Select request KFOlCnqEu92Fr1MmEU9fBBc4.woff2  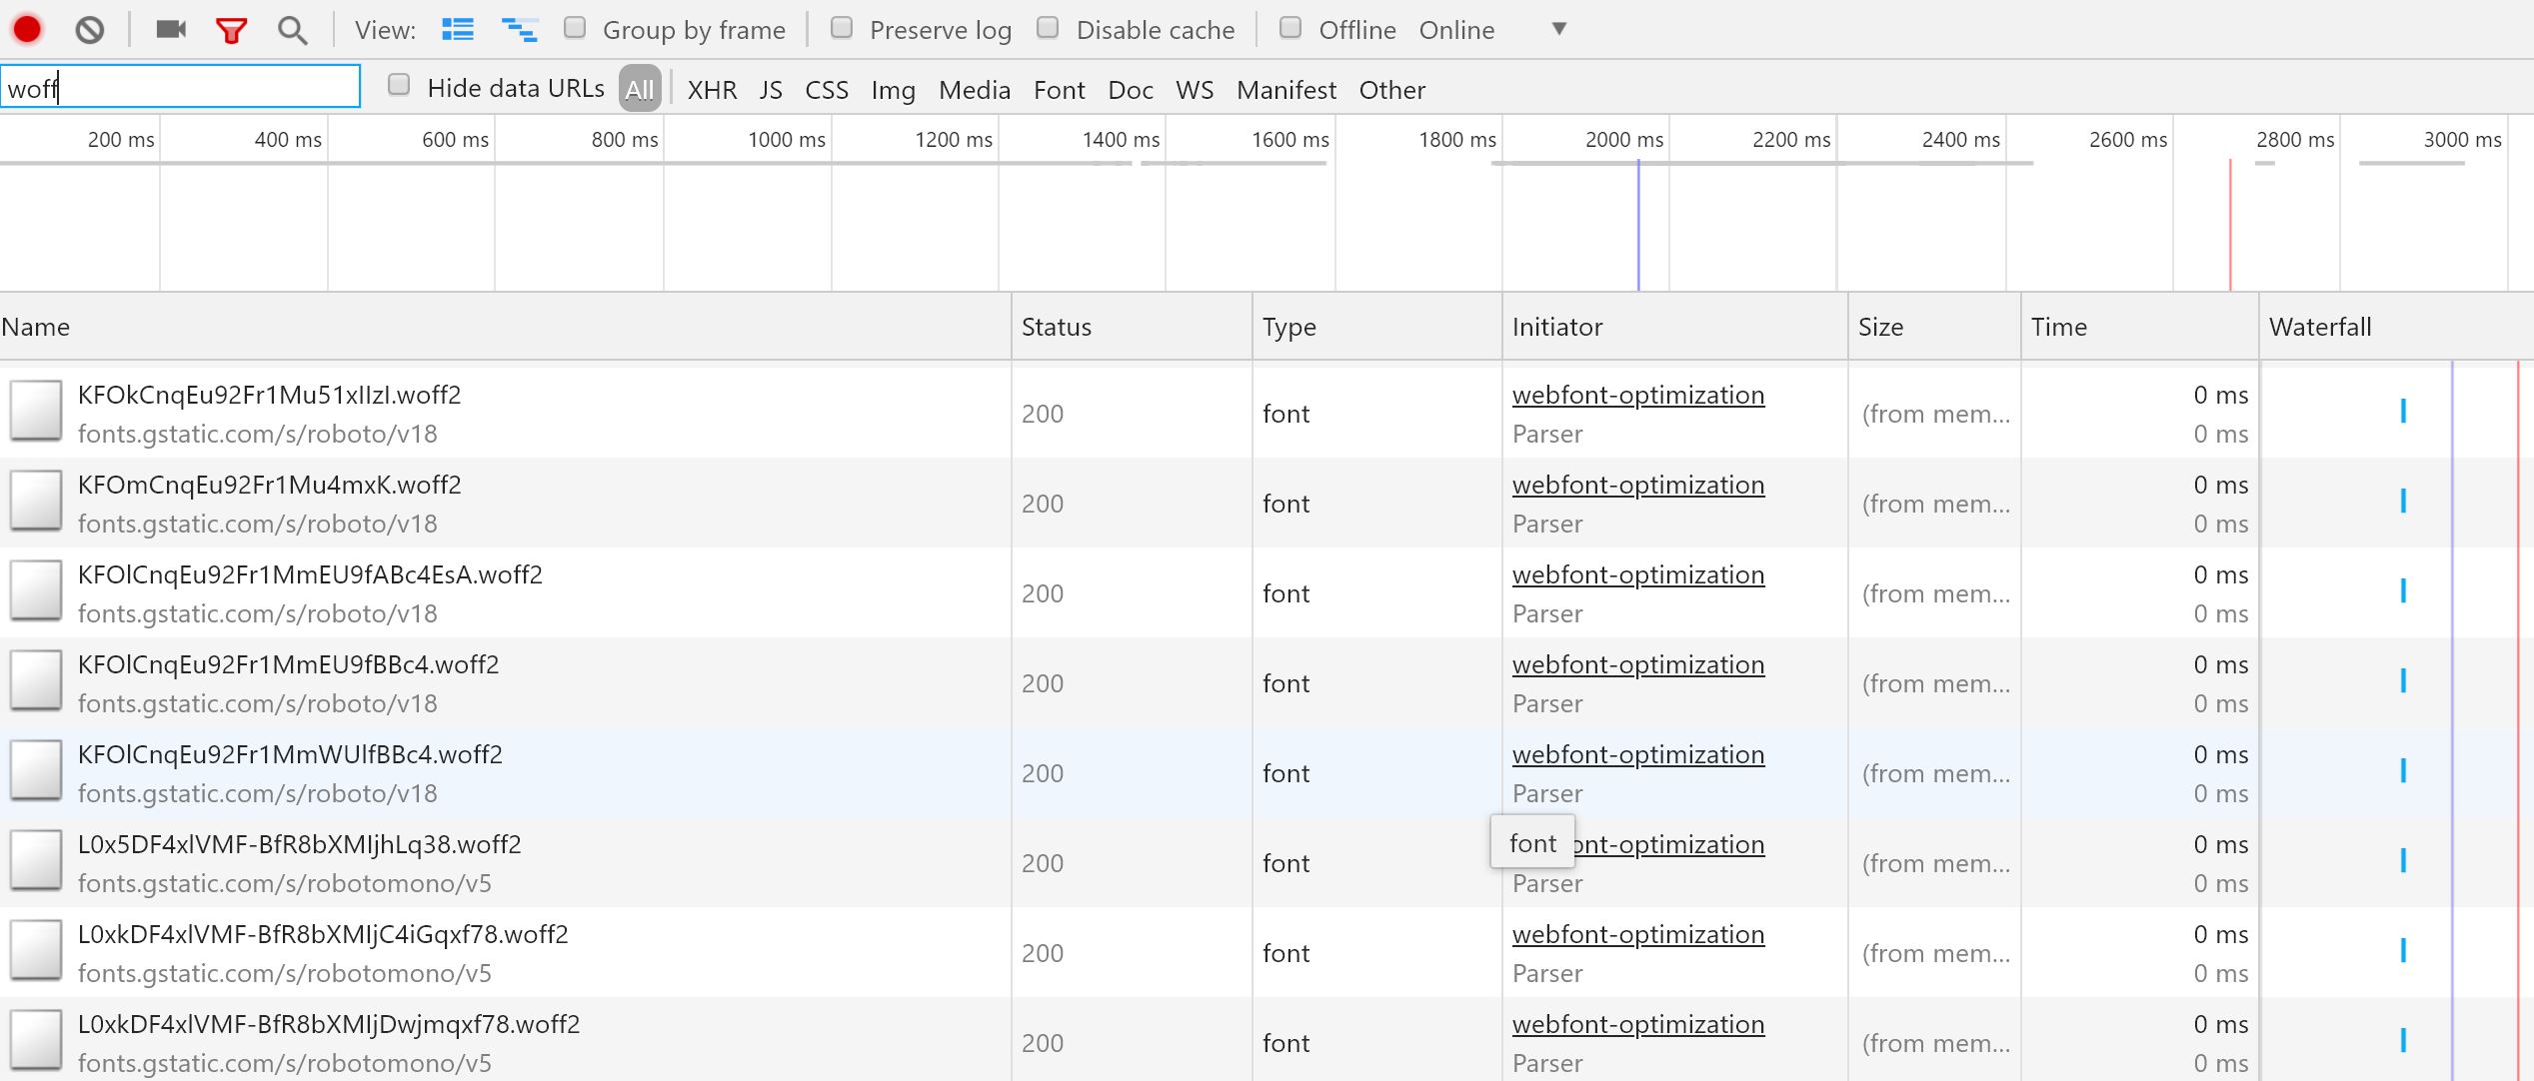pos(288,664)
